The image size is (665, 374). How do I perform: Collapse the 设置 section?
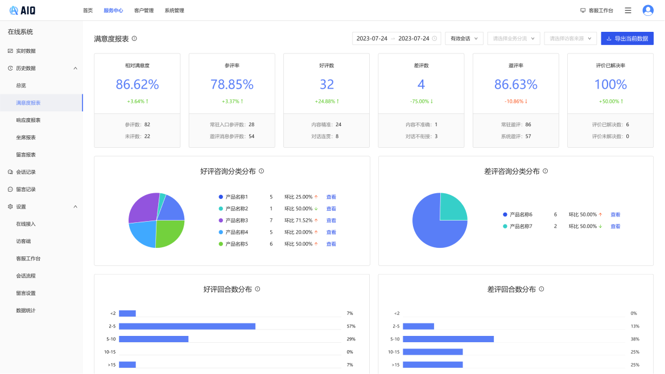[76, 207]
